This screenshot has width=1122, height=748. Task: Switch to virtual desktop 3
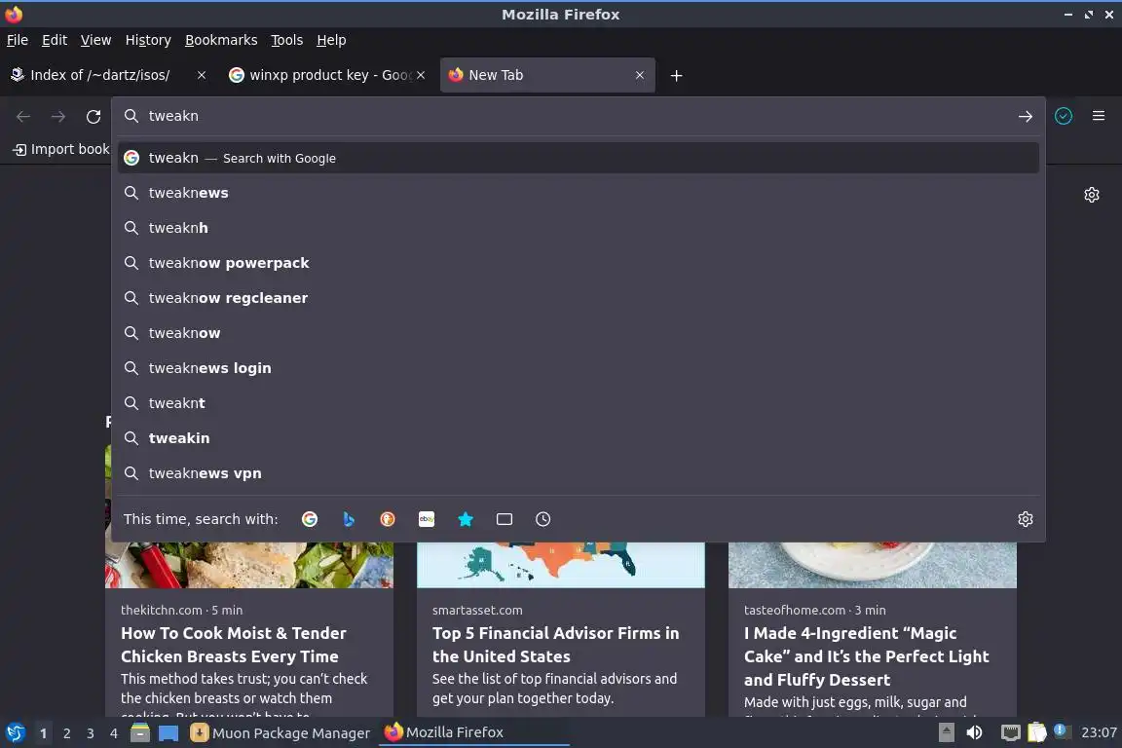pyautogui.click(x=91, y=733)
